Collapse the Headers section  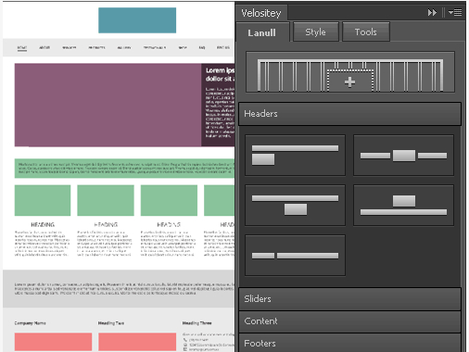pyautogui.click(x=349, y=114)
